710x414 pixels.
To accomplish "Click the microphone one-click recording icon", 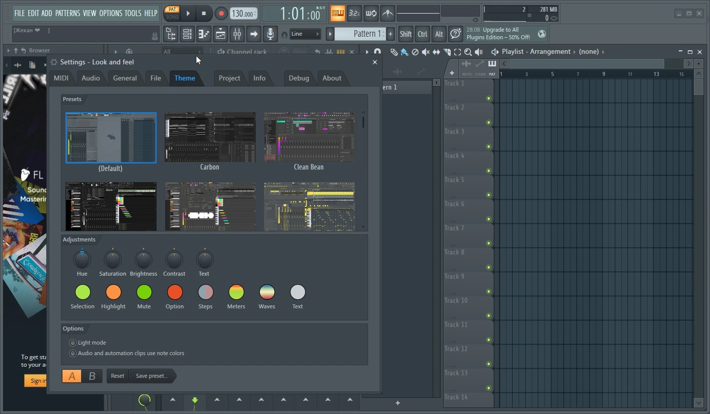I will 270,34.
